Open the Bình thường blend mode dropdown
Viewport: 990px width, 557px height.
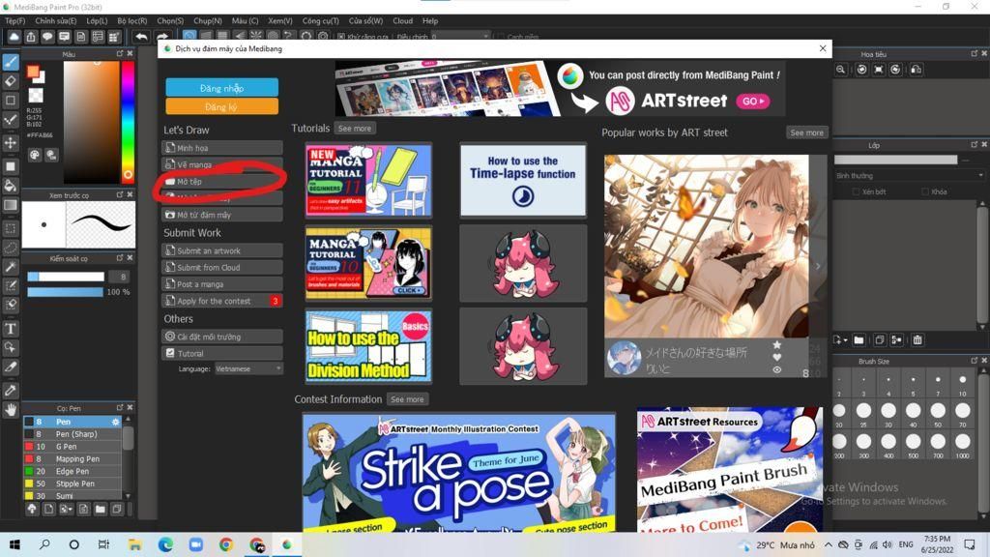click(909, 176)
